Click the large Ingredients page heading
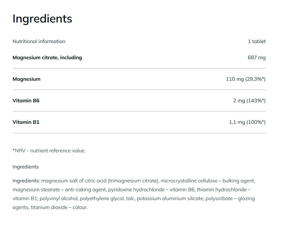The height and width of the screenshot is (228, 282). [x=42, y=19]
